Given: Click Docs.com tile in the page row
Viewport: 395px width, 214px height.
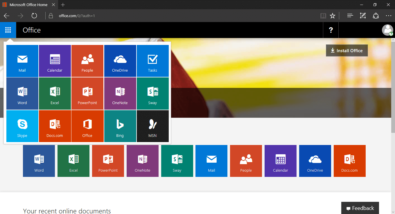Looking at the screenshot, I should [x=350, y=161].
